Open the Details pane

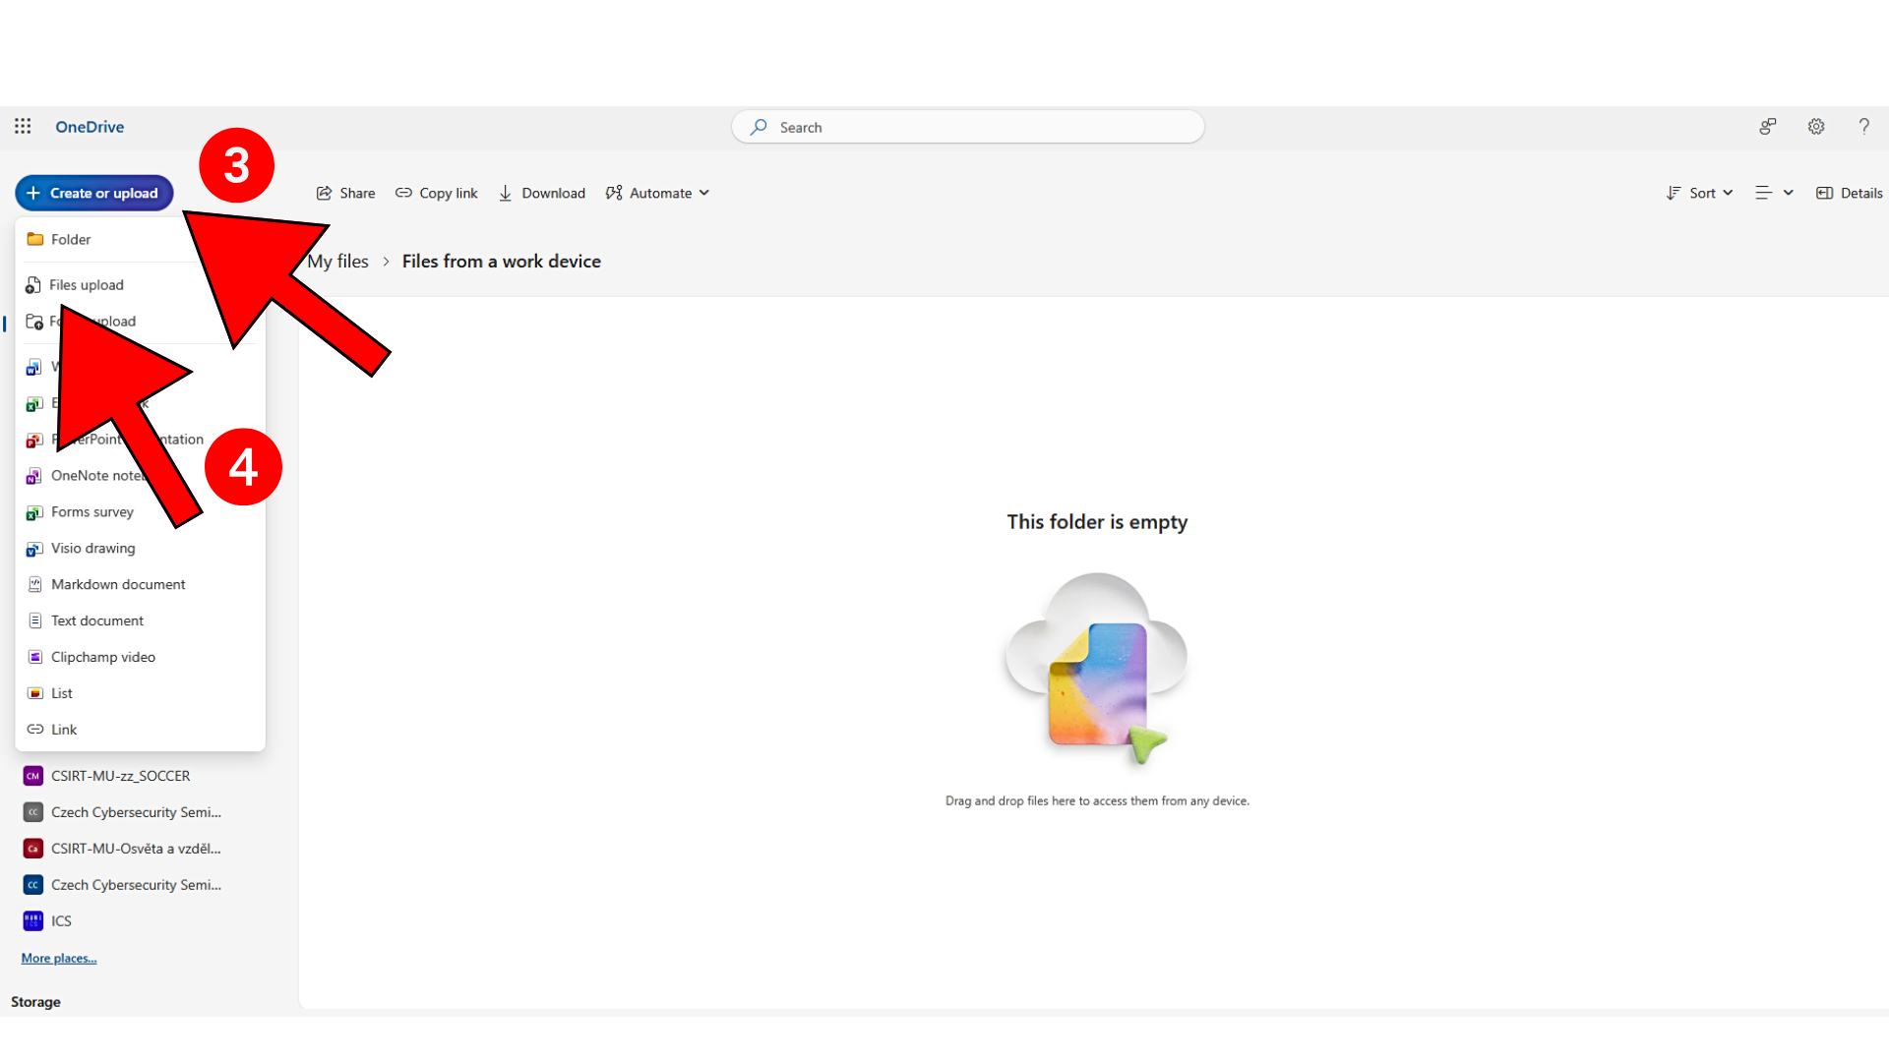1850,193
